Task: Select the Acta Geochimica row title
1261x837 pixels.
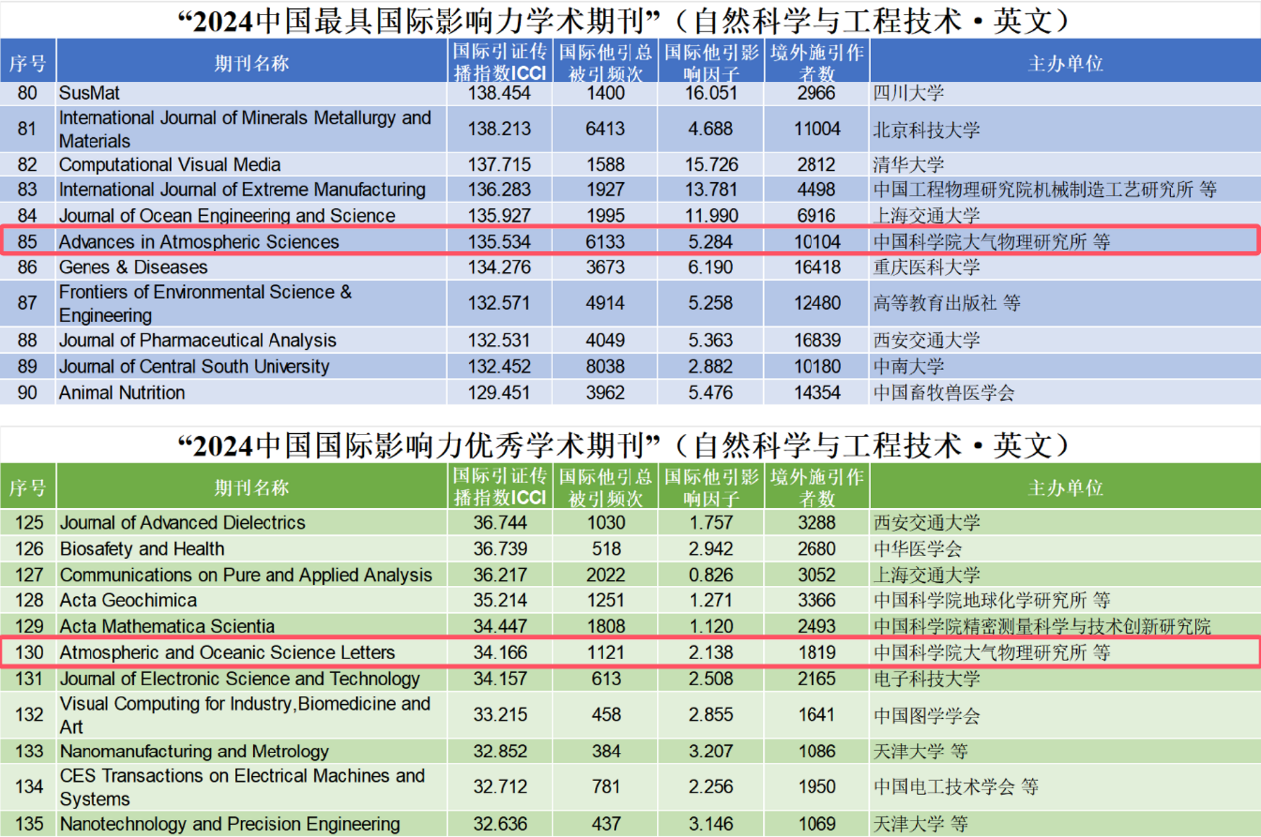Action: tap(128, 600)
